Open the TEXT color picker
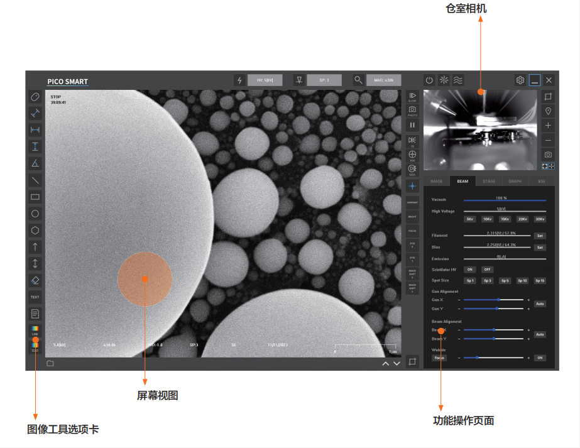Viewport: 580px width, 448px height. click(35, 347)
